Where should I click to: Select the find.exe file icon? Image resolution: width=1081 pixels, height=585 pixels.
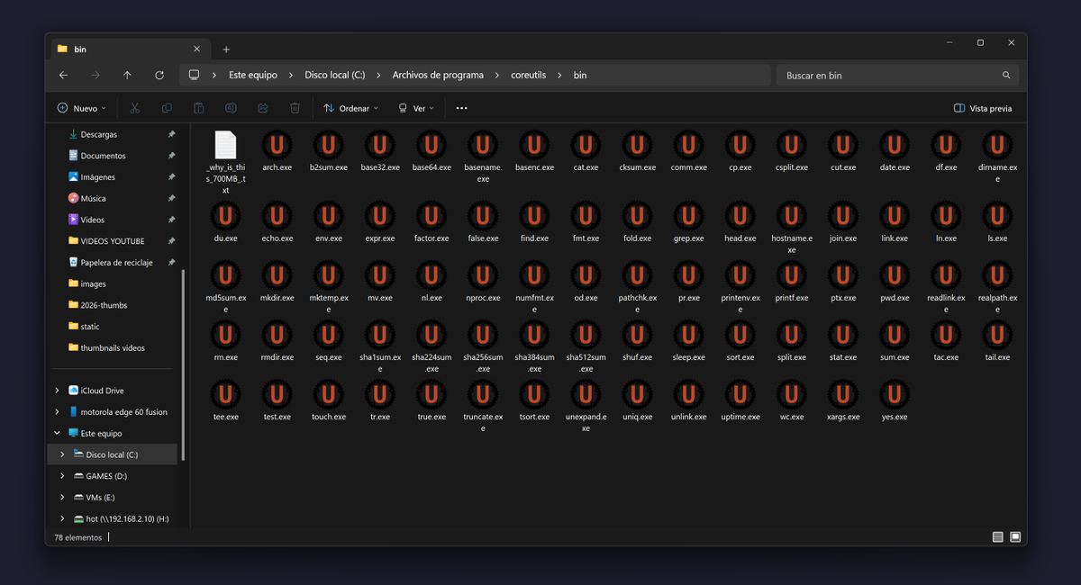534,216
